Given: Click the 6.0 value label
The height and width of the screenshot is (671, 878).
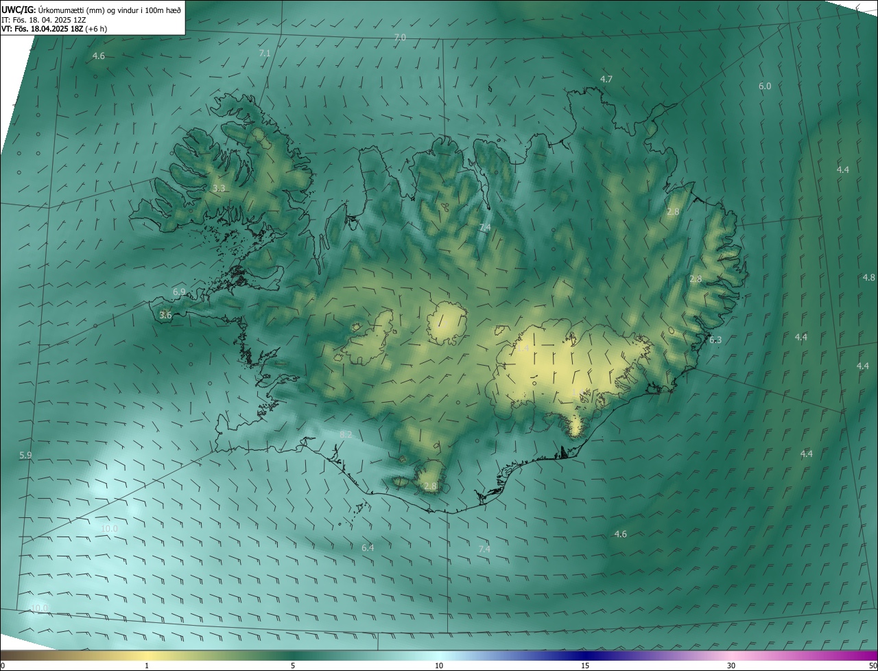Looking at the screenshot, I should click(x=765, y=86).
